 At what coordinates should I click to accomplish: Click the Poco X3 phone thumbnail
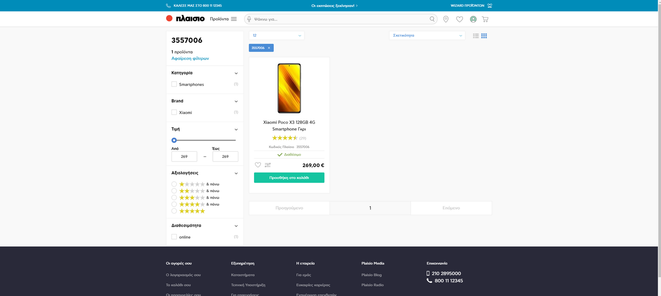click(289, 88)
